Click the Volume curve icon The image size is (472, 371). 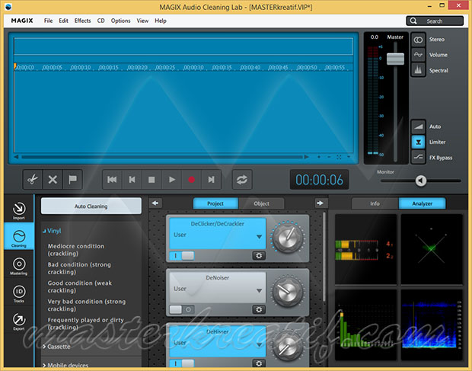pyautogui.click(x=418, y=55)
